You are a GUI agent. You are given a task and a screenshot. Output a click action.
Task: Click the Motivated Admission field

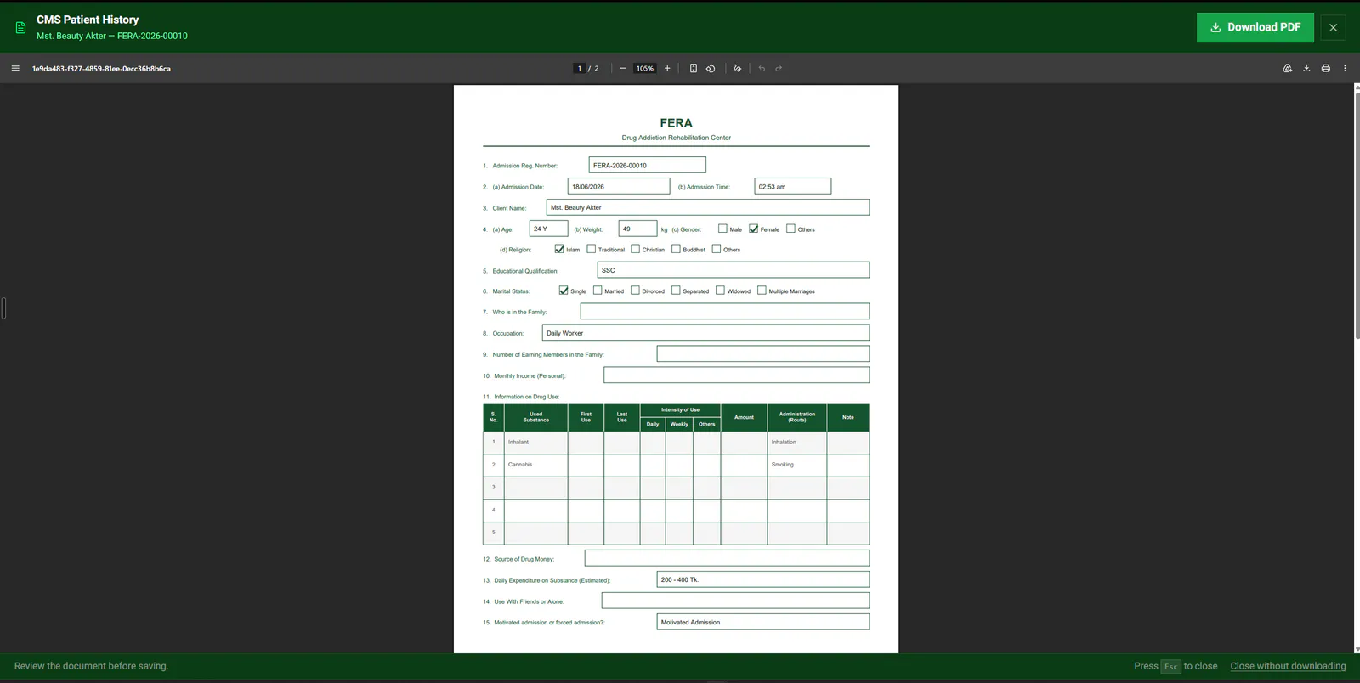tap(762, 622)
